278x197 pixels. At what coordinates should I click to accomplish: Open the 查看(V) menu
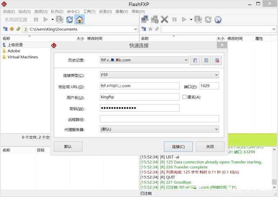[x=122, y=12]
